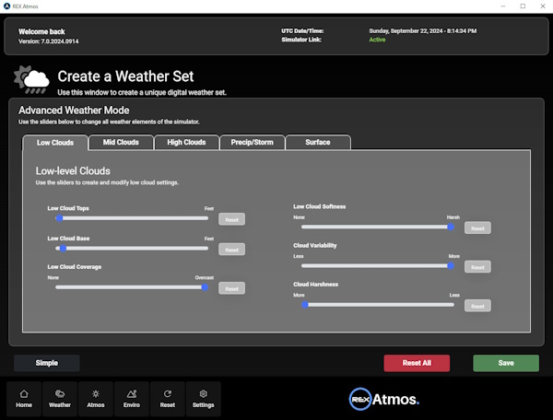This screenshot has width=553, height=420.
Task: Reset the Cloud Harshness slider
Action: pyautogui.click(x=477, y=306)
